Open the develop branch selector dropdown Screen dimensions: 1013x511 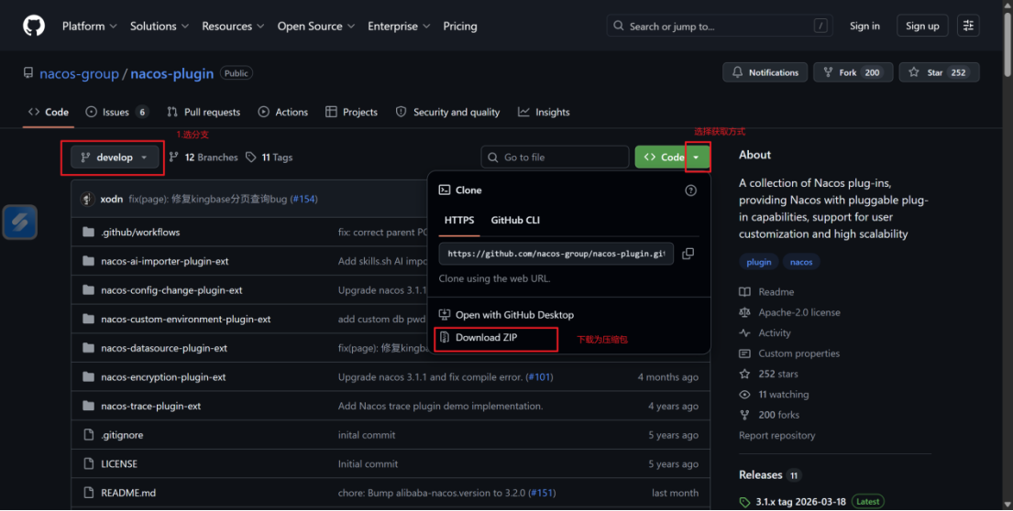[x=115, y=158]
